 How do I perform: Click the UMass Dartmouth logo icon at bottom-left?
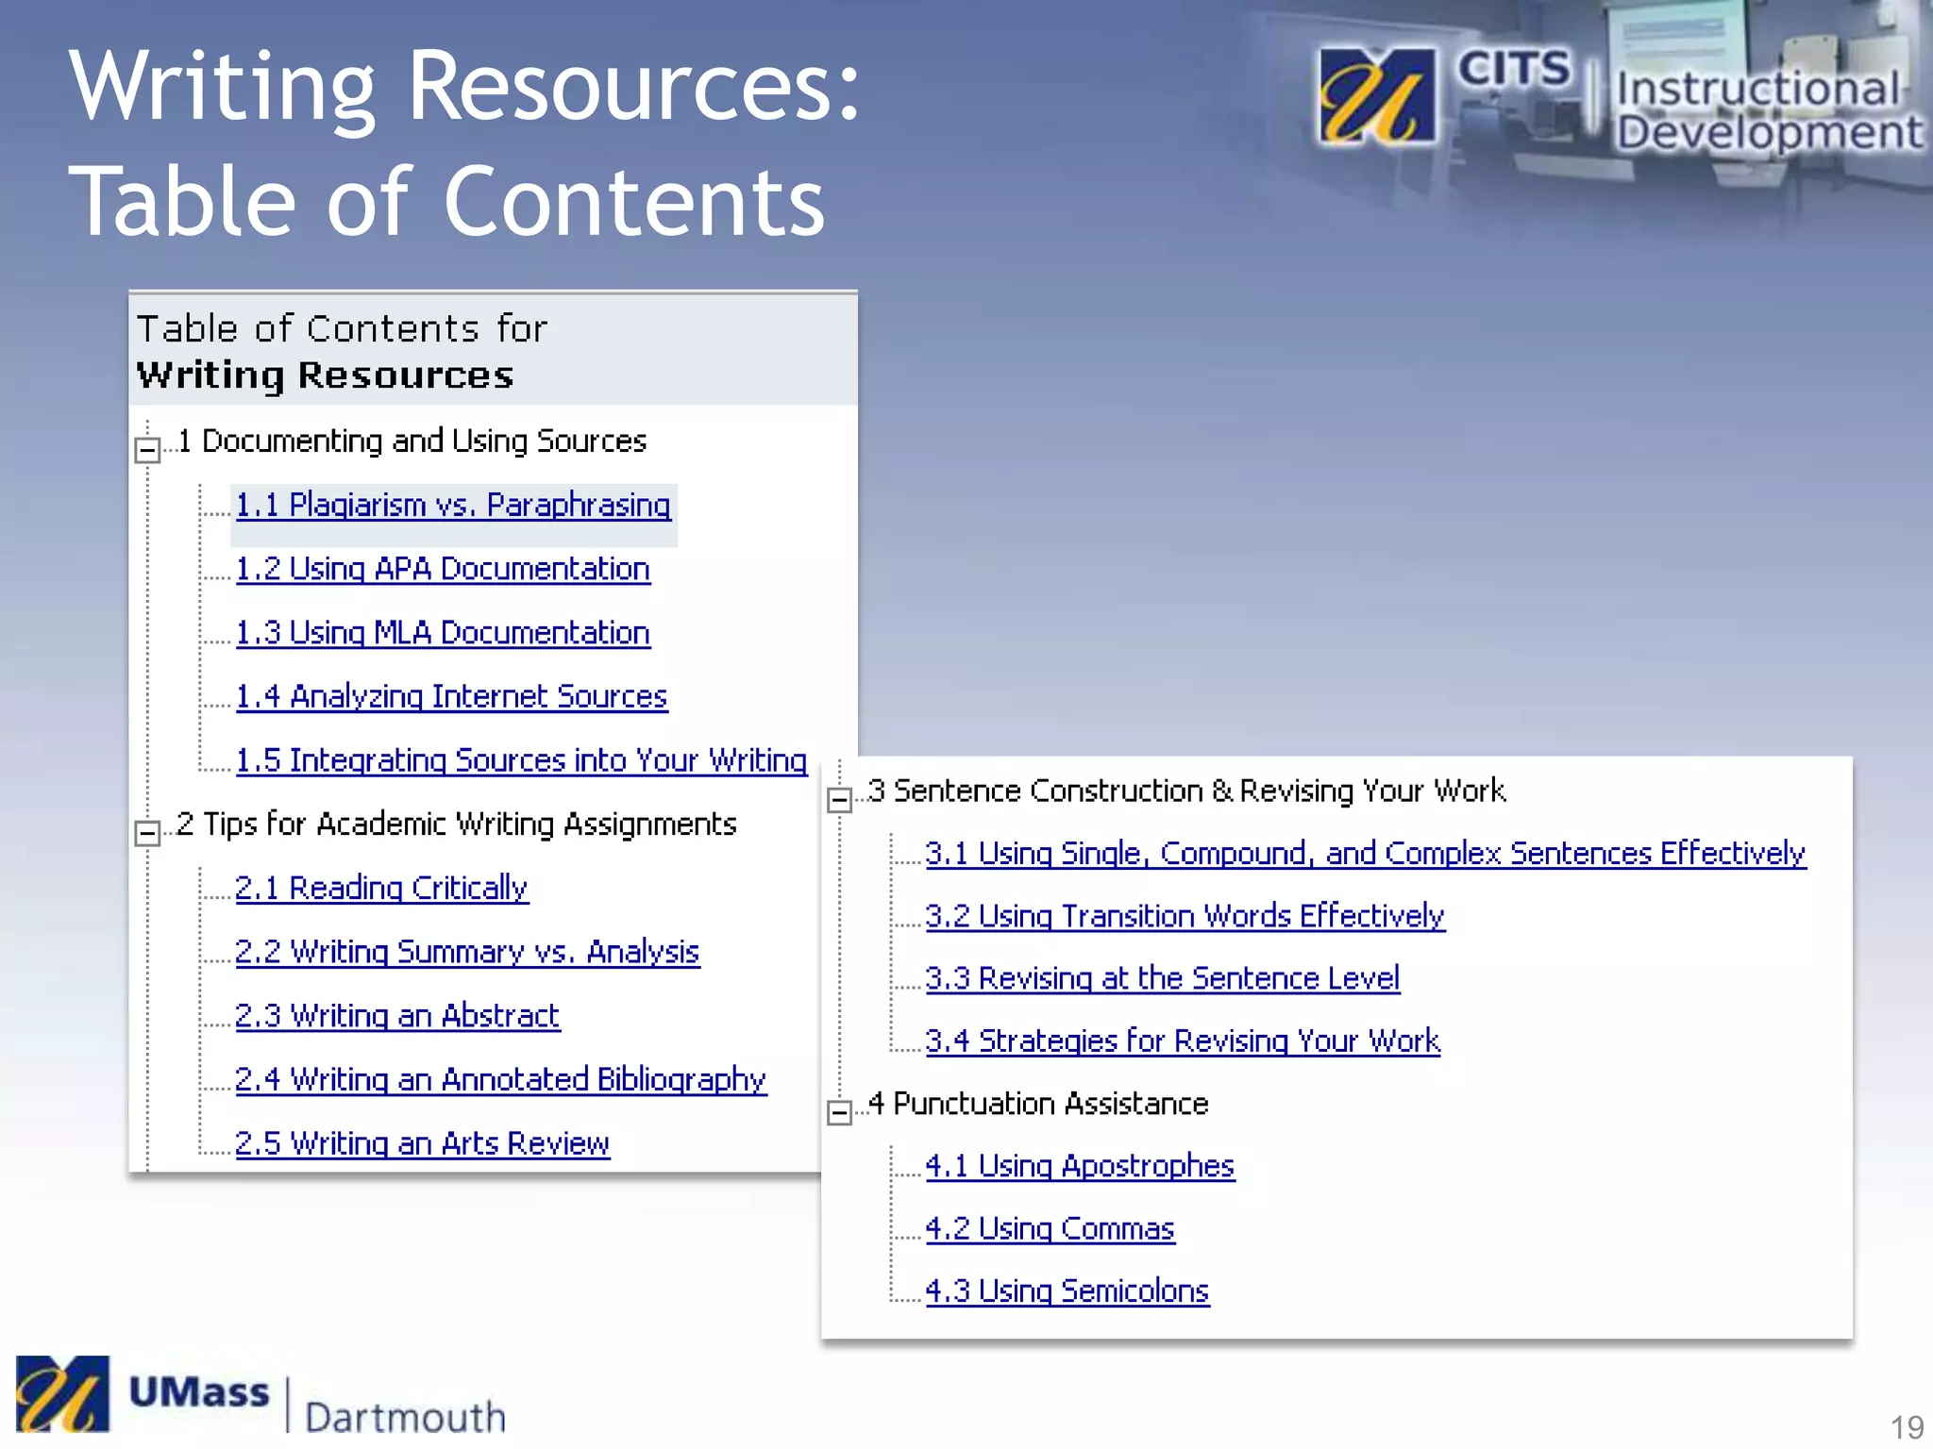[62, 1394]
